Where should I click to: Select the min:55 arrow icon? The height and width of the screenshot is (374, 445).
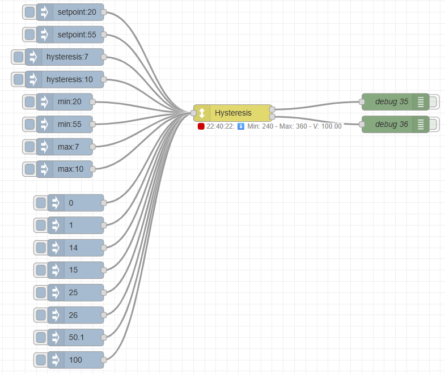(45, 124)
